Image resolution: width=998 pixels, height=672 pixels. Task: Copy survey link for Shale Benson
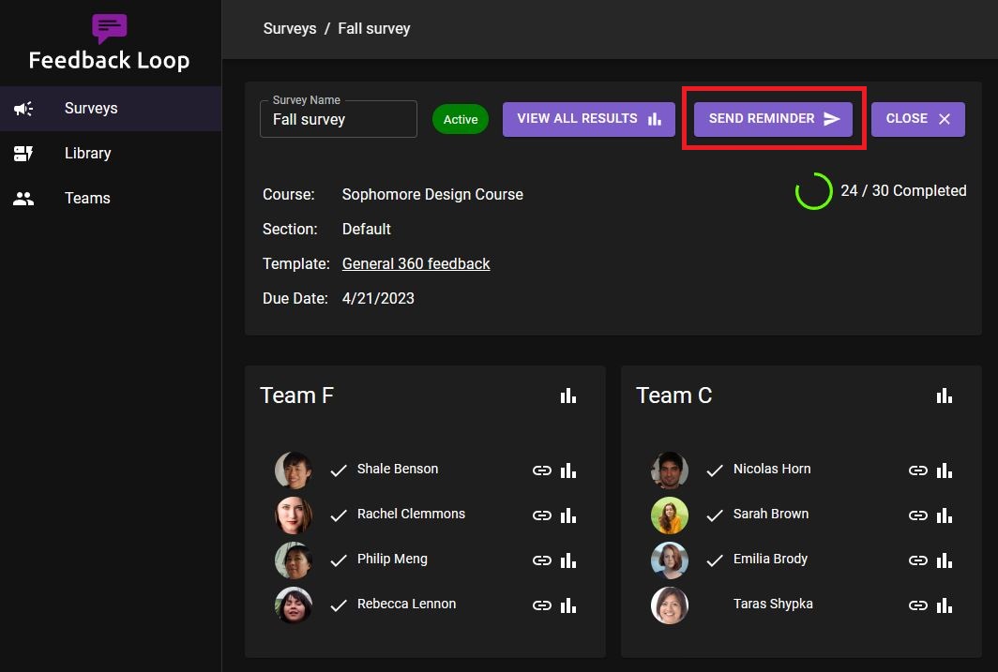tap(541, 470)
